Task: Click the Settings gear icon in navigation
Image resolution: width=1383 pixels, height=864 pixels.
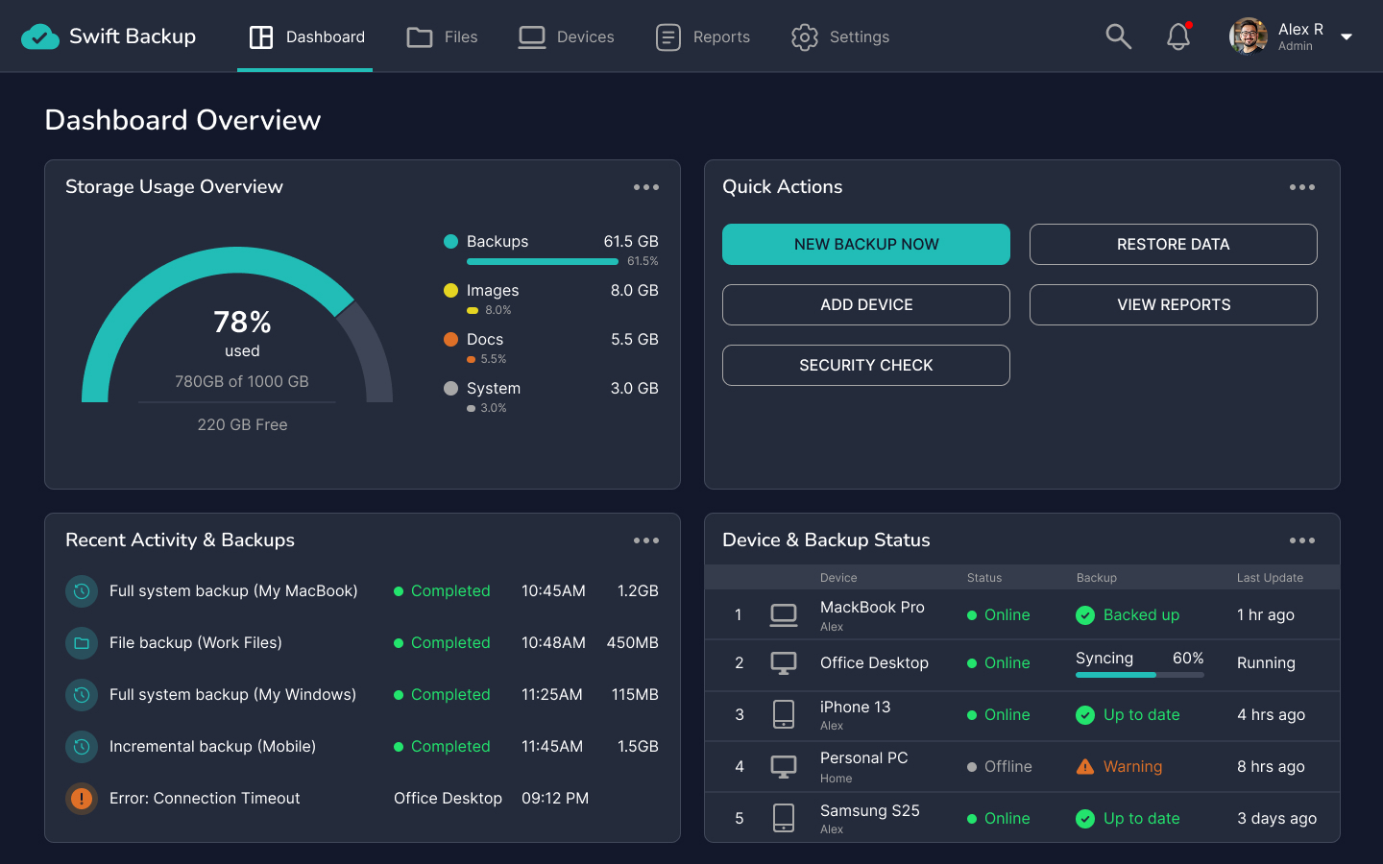Action: coord(805,37)
